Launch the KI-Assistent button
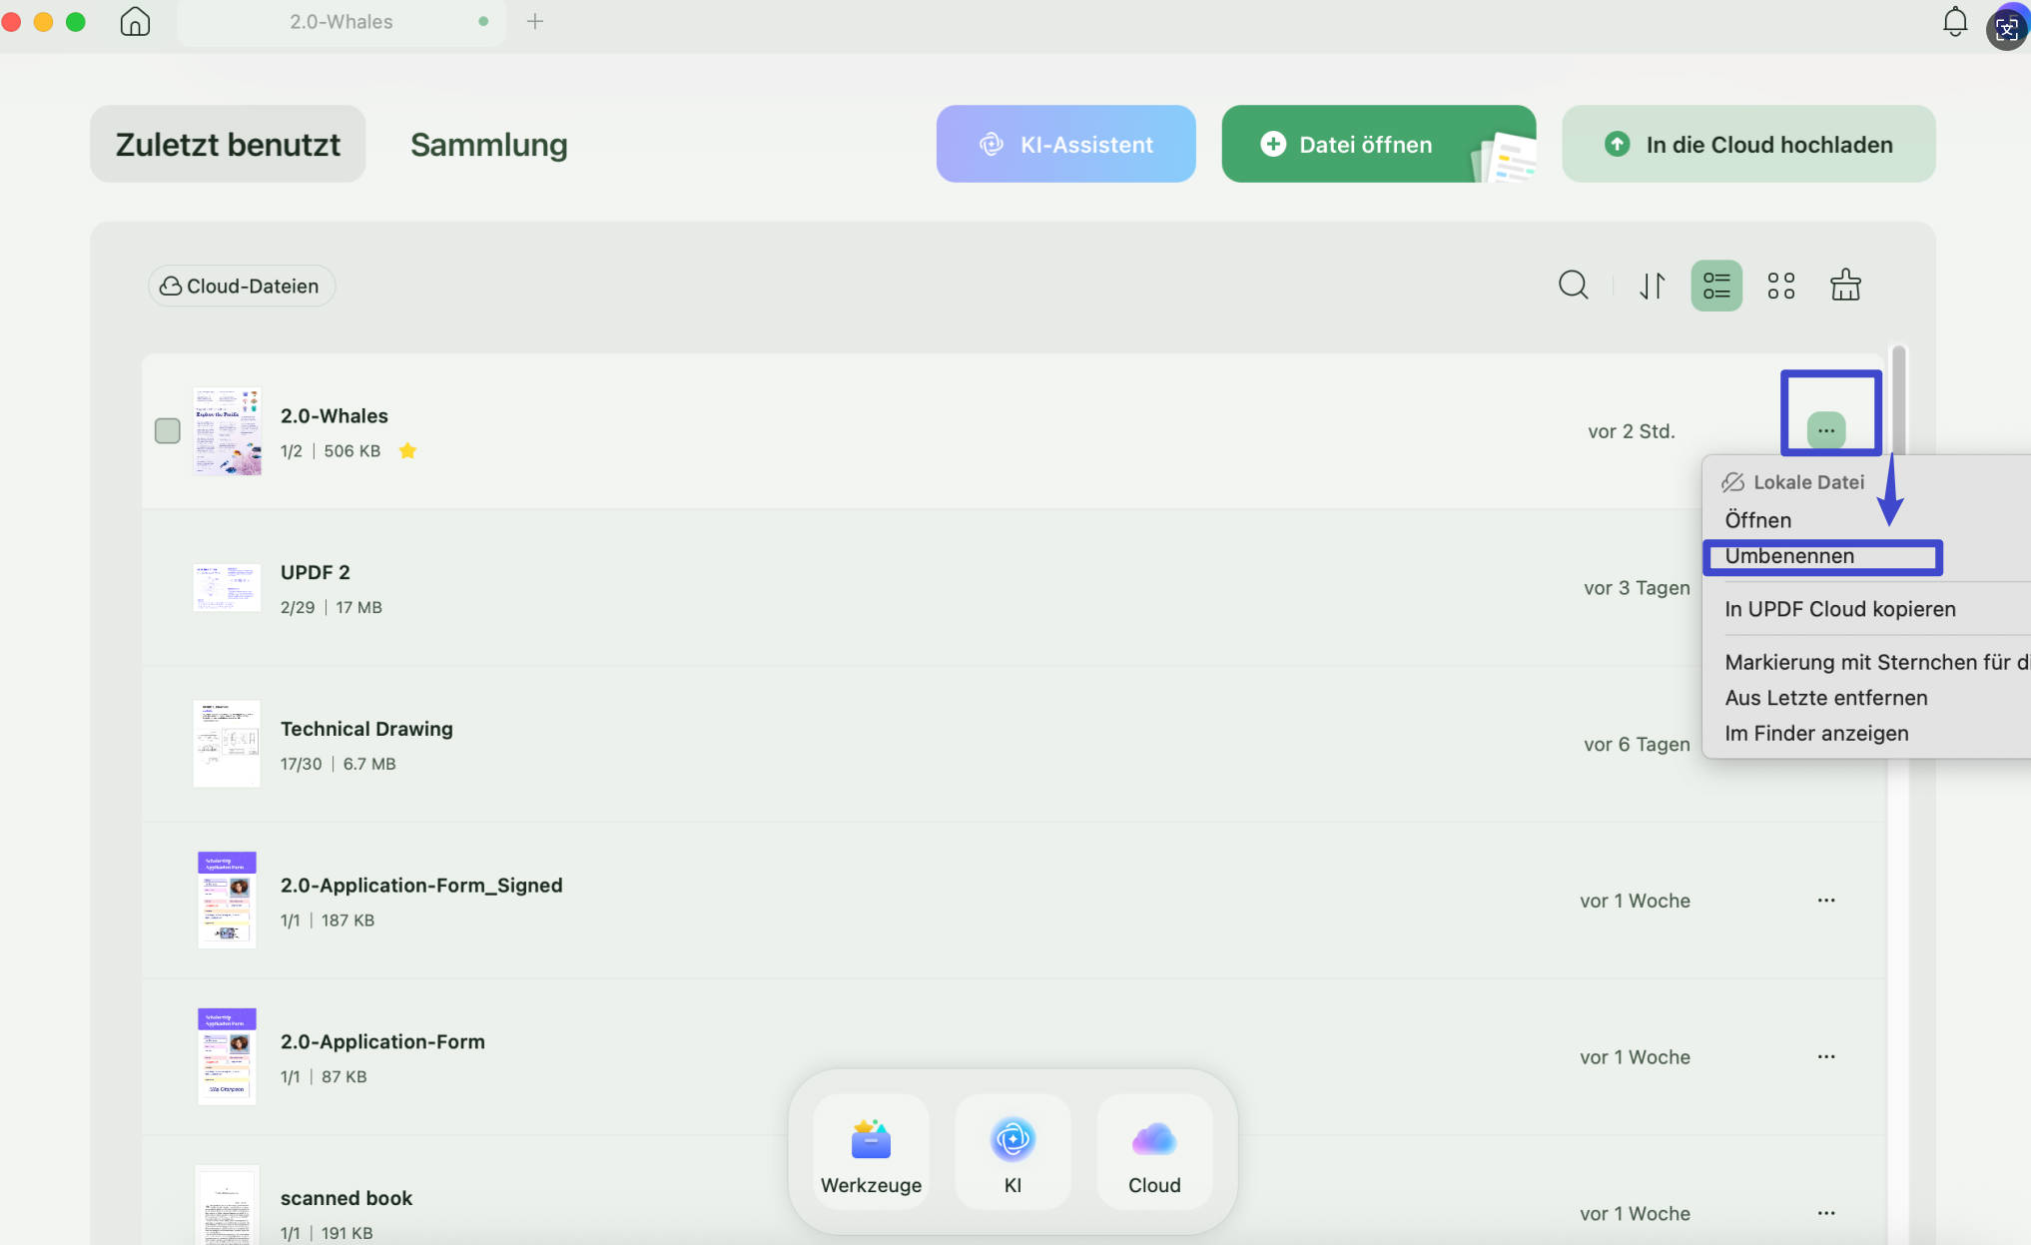 pos(1066,144)
